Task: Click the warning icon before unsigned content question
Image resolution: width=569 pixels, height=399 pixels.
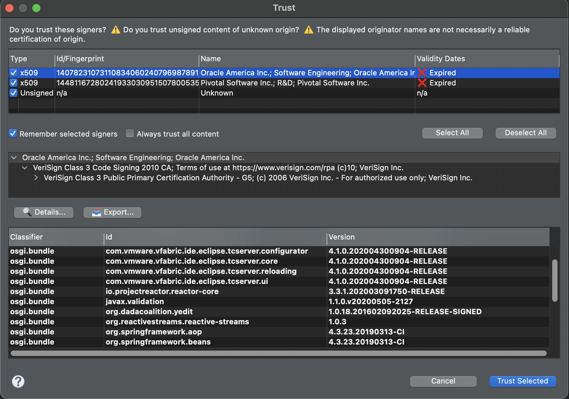Action: point(115,30)
